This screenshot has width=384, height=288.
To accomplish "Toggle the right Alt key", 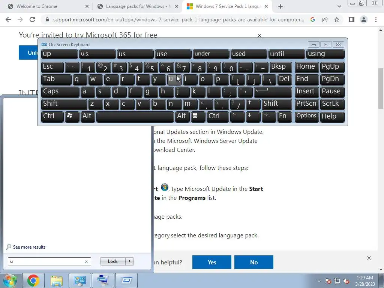I will click(182, 117).
